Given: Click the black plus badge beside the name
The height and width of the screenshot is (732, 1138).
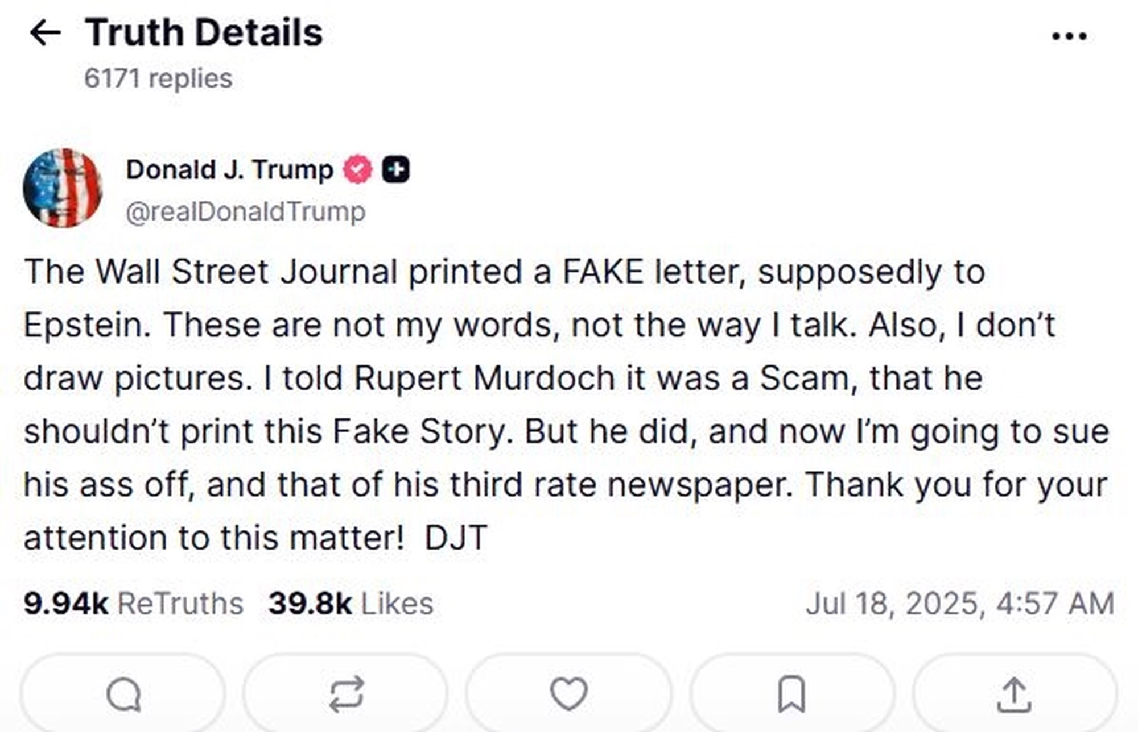Looking at the screenshot, I should pos(395,169).
